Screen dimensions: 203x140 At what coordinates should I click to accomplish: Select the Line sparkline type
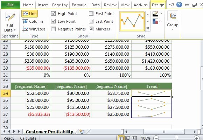click(30, 14)
